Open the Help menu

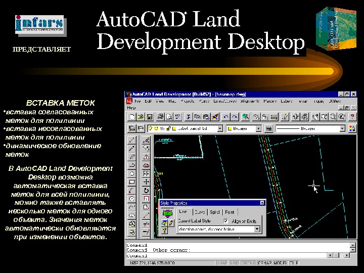131,108
